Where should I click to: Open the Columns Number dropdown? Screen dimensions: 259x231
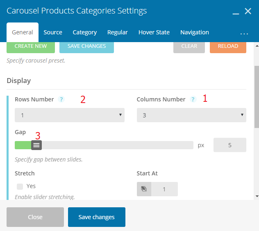(x=191, y=115)
